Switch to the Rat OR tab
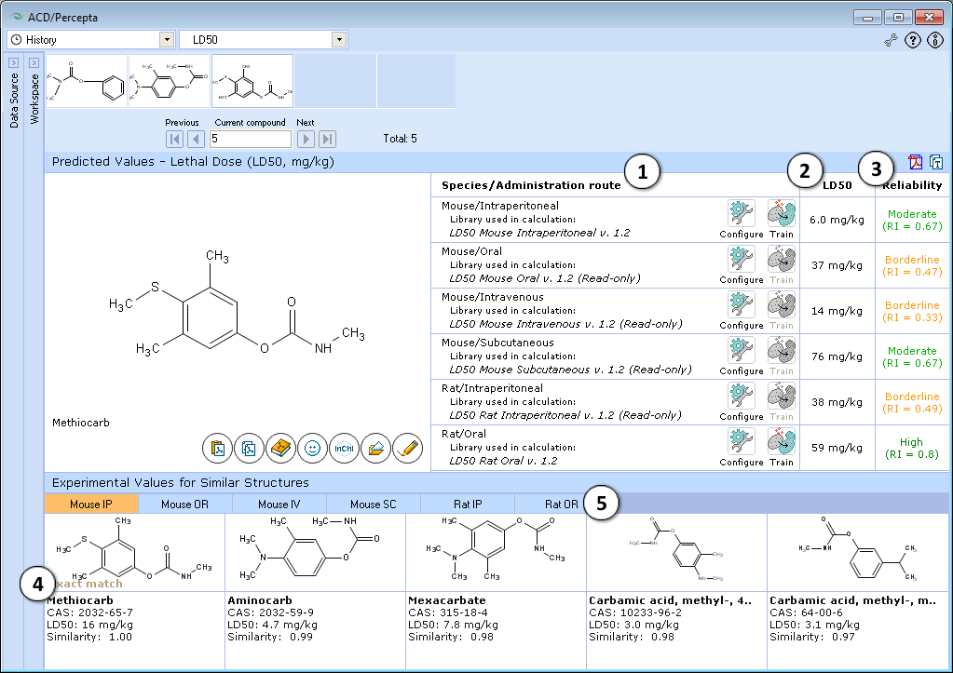This screenshot has height=673, width=953. point(561,505)
